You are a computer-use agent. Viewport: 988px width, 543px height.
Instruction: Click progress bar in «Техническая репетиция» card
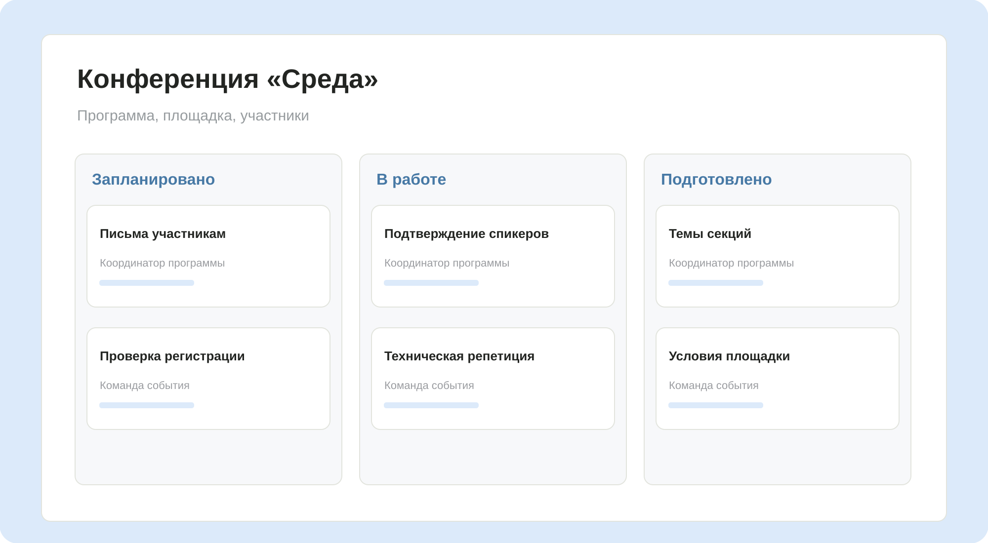[431, 405]
